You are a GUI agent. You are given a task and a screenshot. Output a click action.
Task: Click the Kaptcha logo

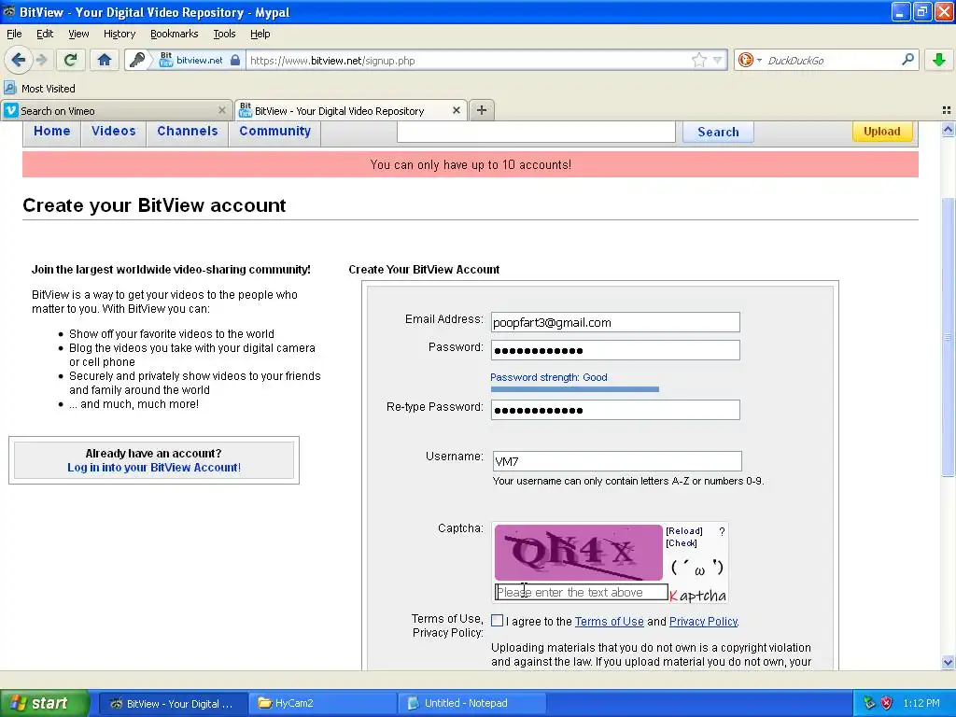(698, 595)
